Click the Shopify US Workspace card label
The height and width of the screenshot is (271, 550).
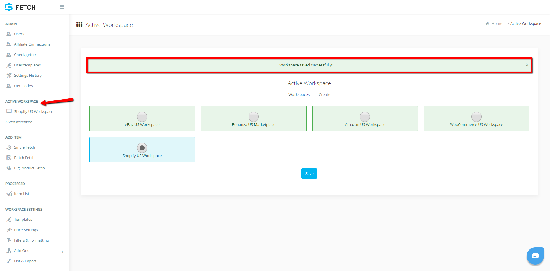142,156
